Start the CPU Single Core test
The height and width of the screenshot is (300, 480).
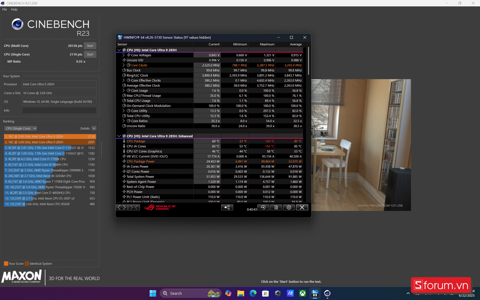(90, 54)
